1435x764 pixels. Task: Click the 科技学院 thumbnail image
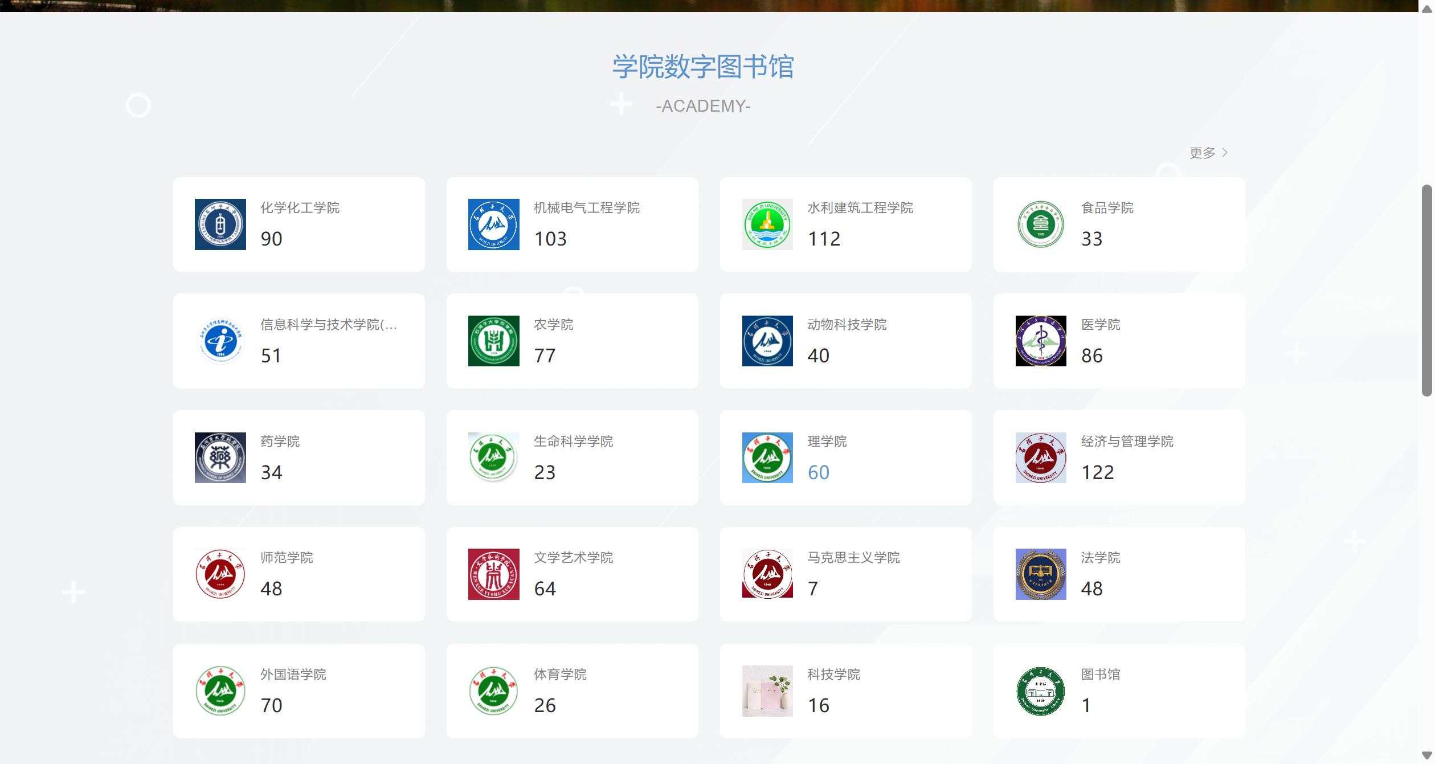coord(767,691)
